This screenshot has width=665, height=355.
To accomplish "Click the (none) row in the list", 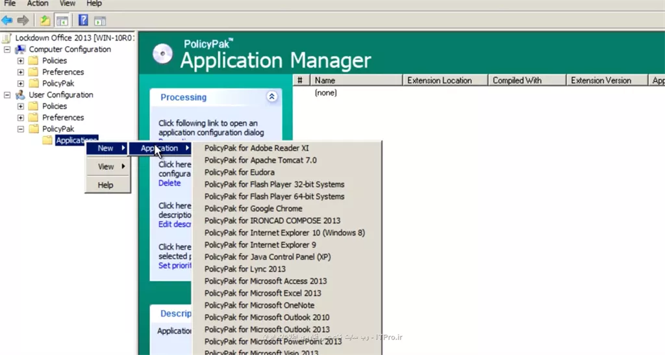I will coord(325,92).
